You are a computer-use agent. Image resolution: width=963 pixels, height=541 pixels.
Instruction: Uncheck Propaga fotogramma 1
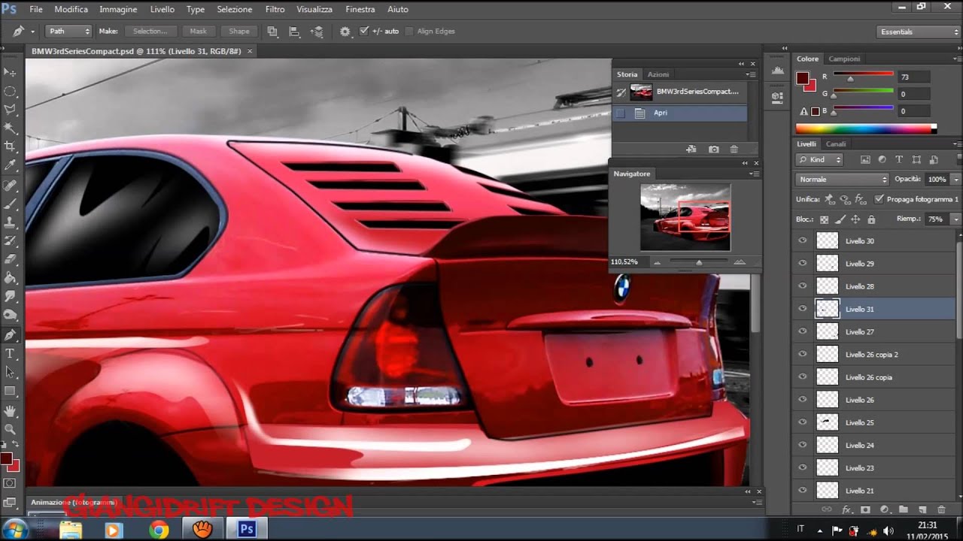pos(879,199)
